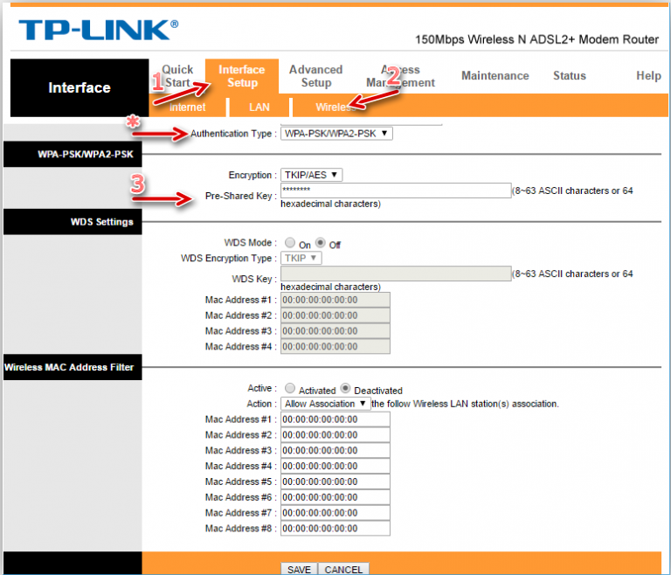Open the Authentication Type dropdown
The height and width of the screenshot is (575, 671).
[336, 134]
